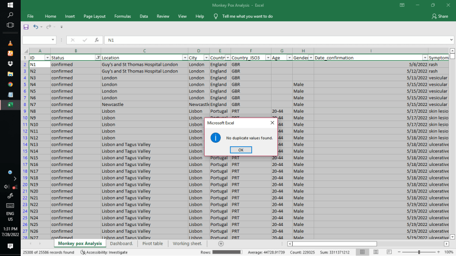Undo the last action
This screenshot has width=456, height=256.
pyautogui.click(x=35, y=27)
